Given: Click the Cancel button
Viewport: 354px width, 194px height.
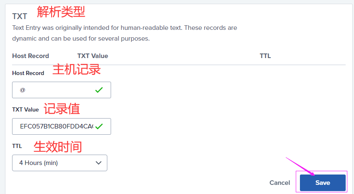Looking at the screenshot, I should 280,183.
